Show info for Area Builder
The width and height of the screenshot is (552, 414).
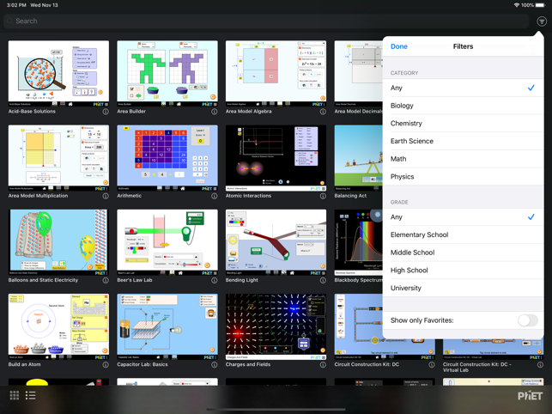[x=214, y=112]
